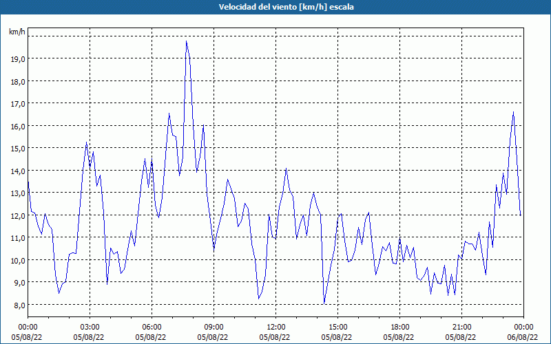Click the 12:00 time label on the x-axis
Screen dimensions: 551x344
(276, 327)
